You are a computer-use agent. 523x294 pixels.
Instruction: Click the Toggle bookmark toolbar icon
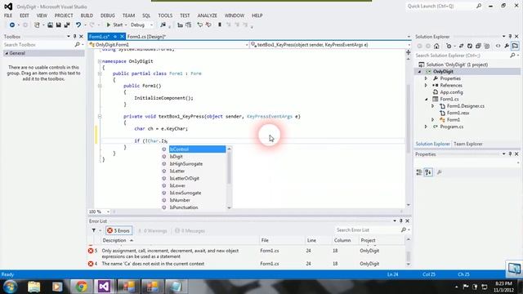[x=220, y=25]
